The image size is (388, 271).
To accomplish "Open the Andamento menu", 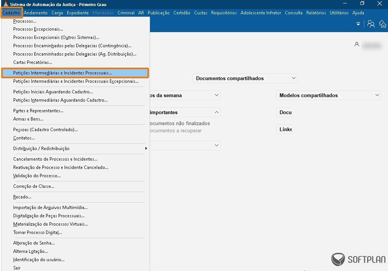I will pos(36,13).
